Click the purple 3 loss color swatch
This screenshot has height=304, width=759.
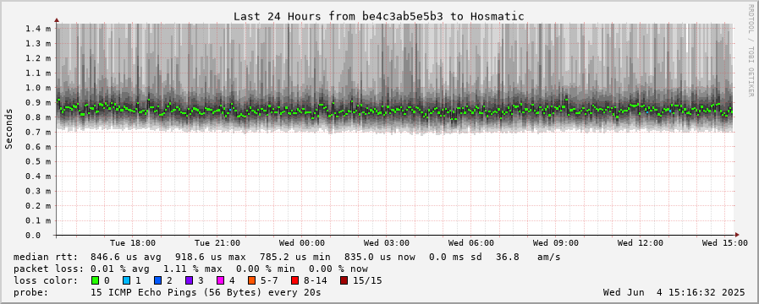click(189, 280)
